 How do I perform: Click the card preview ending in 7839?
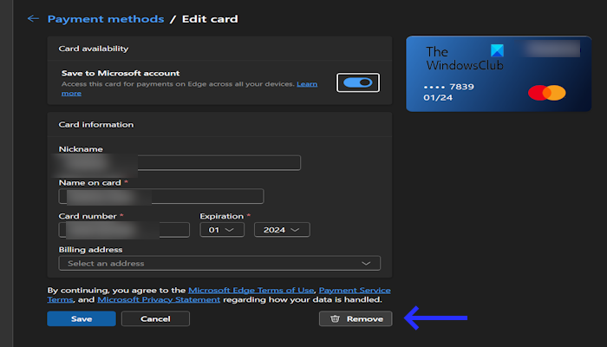[x=499, y=74]
